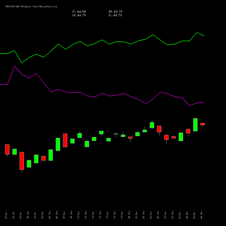Viewport: 226px width, 226px height.
Task: Click the red candlestick for 26 Nov
Action: click(x=159, y=129)
